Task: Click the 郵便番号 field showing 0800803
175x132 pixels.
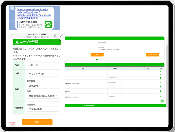Action: tap(43, 86)
